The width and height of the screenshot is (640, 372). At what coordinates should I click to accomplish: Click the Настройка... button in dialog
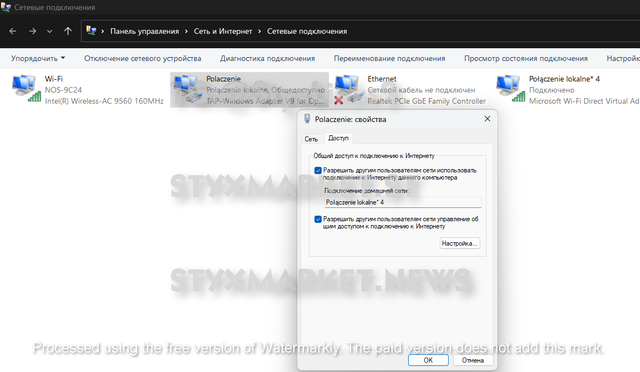[x=460, y=243]
